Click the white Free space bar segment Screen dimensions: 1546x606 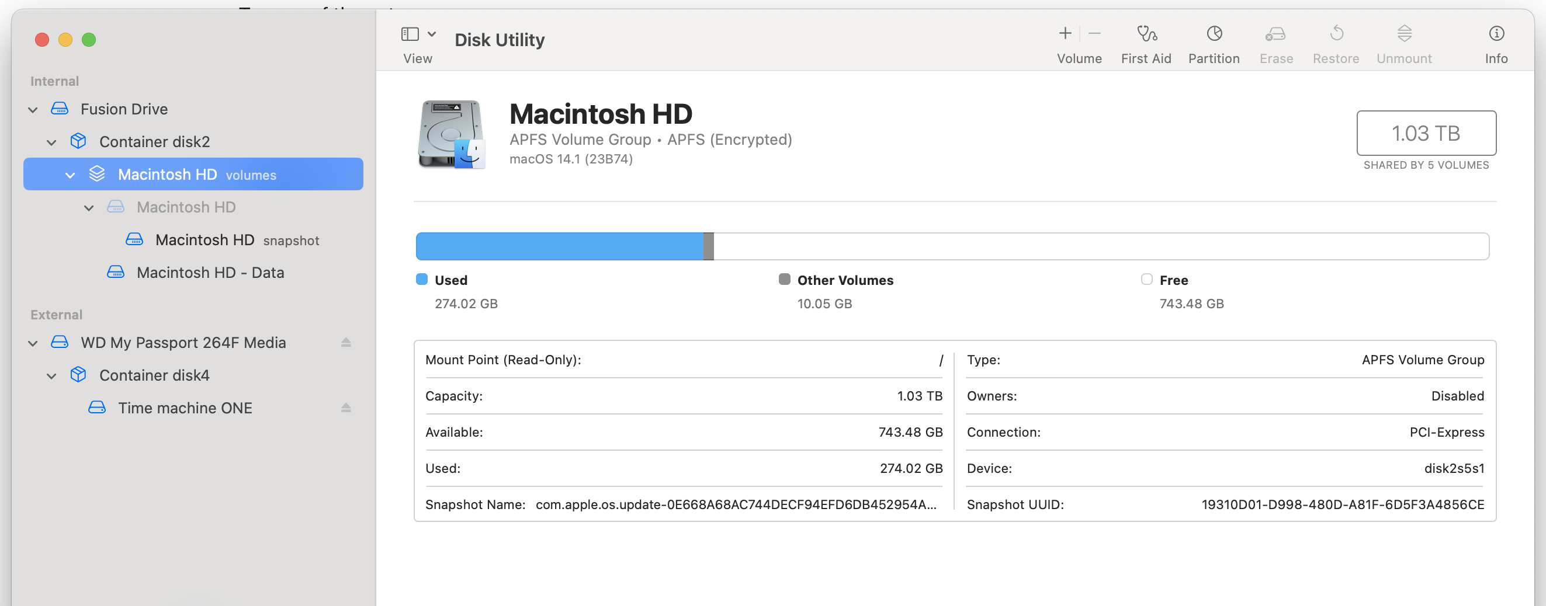point(1101,246)
